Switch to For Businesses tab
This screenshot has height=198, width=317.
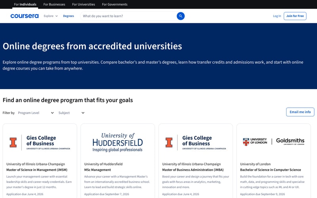click(x=54, y=4)
